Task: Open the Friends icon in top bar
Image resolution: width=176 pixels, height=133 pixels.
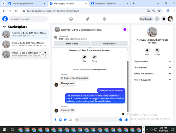Action: pyautogui.click(x=88, y=19)
